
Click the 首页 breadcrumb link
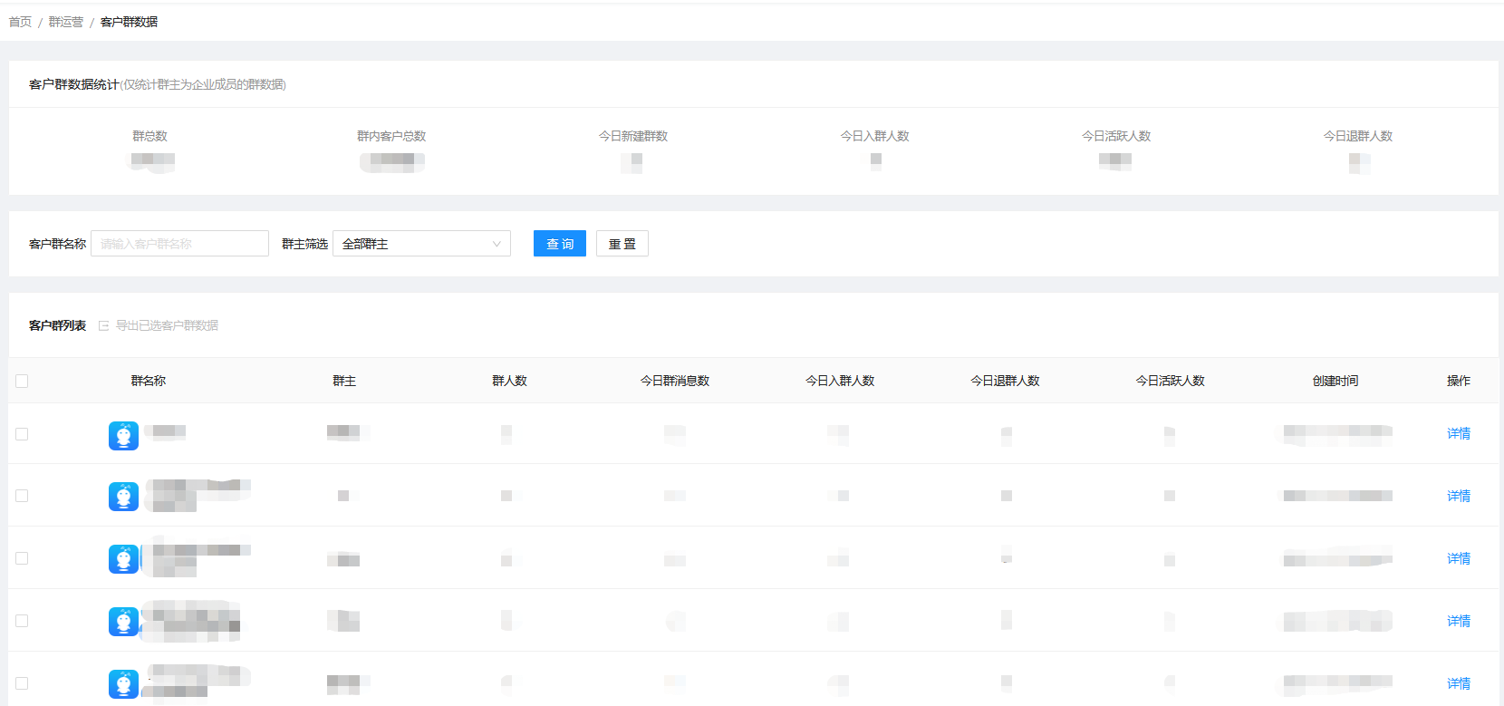tap(20, 22)
